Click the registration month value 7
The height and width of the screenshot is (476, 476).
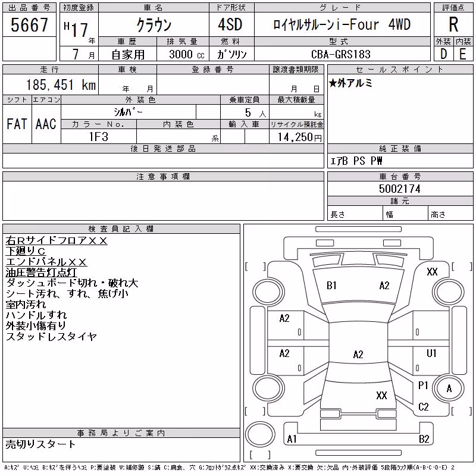pyautogui.click(x=76, y=54)
